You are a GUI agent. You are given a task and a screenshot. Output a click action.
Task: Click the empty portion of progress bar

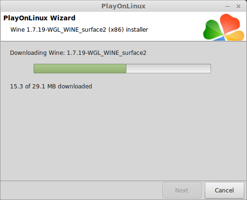pos(168,69)
